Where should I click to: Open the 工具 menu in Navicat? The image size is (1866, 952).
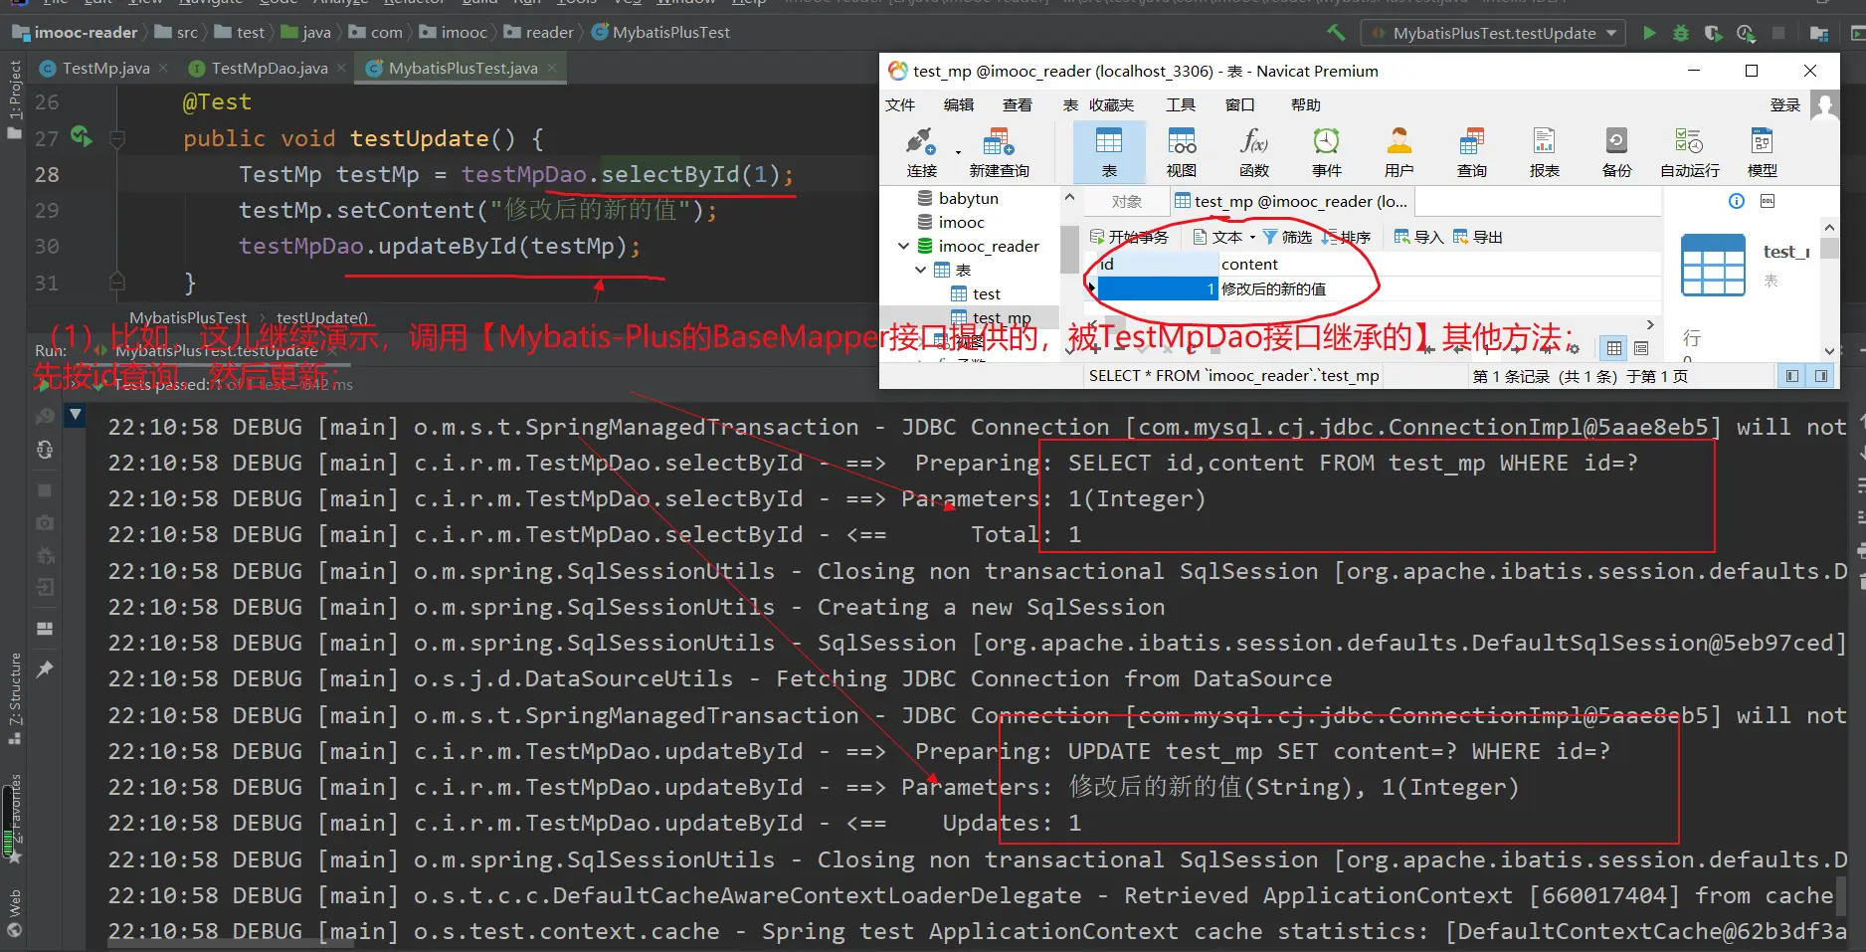(x=1180, y=104)
